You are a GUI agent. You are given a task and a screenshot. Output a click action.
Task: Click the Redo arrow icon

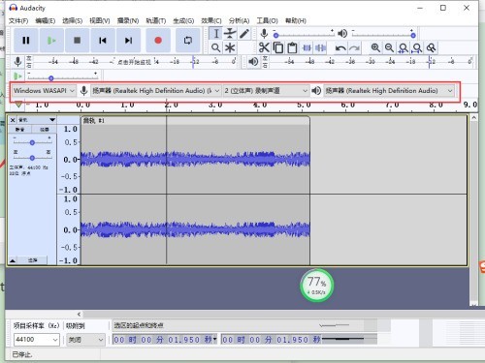tap(354, 48)
